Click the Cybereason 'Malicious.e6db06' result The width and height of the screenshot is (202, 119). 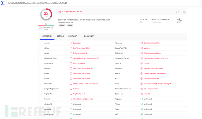coord(79,63)
